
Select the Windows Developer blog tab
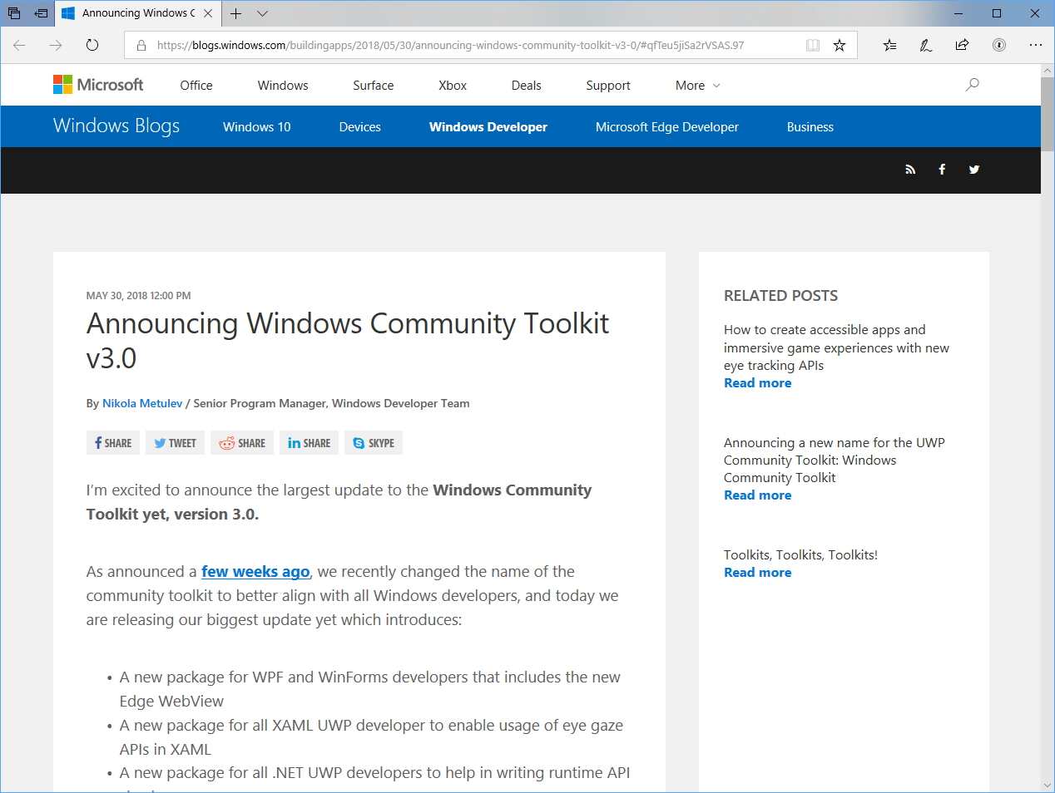point(488,127)
